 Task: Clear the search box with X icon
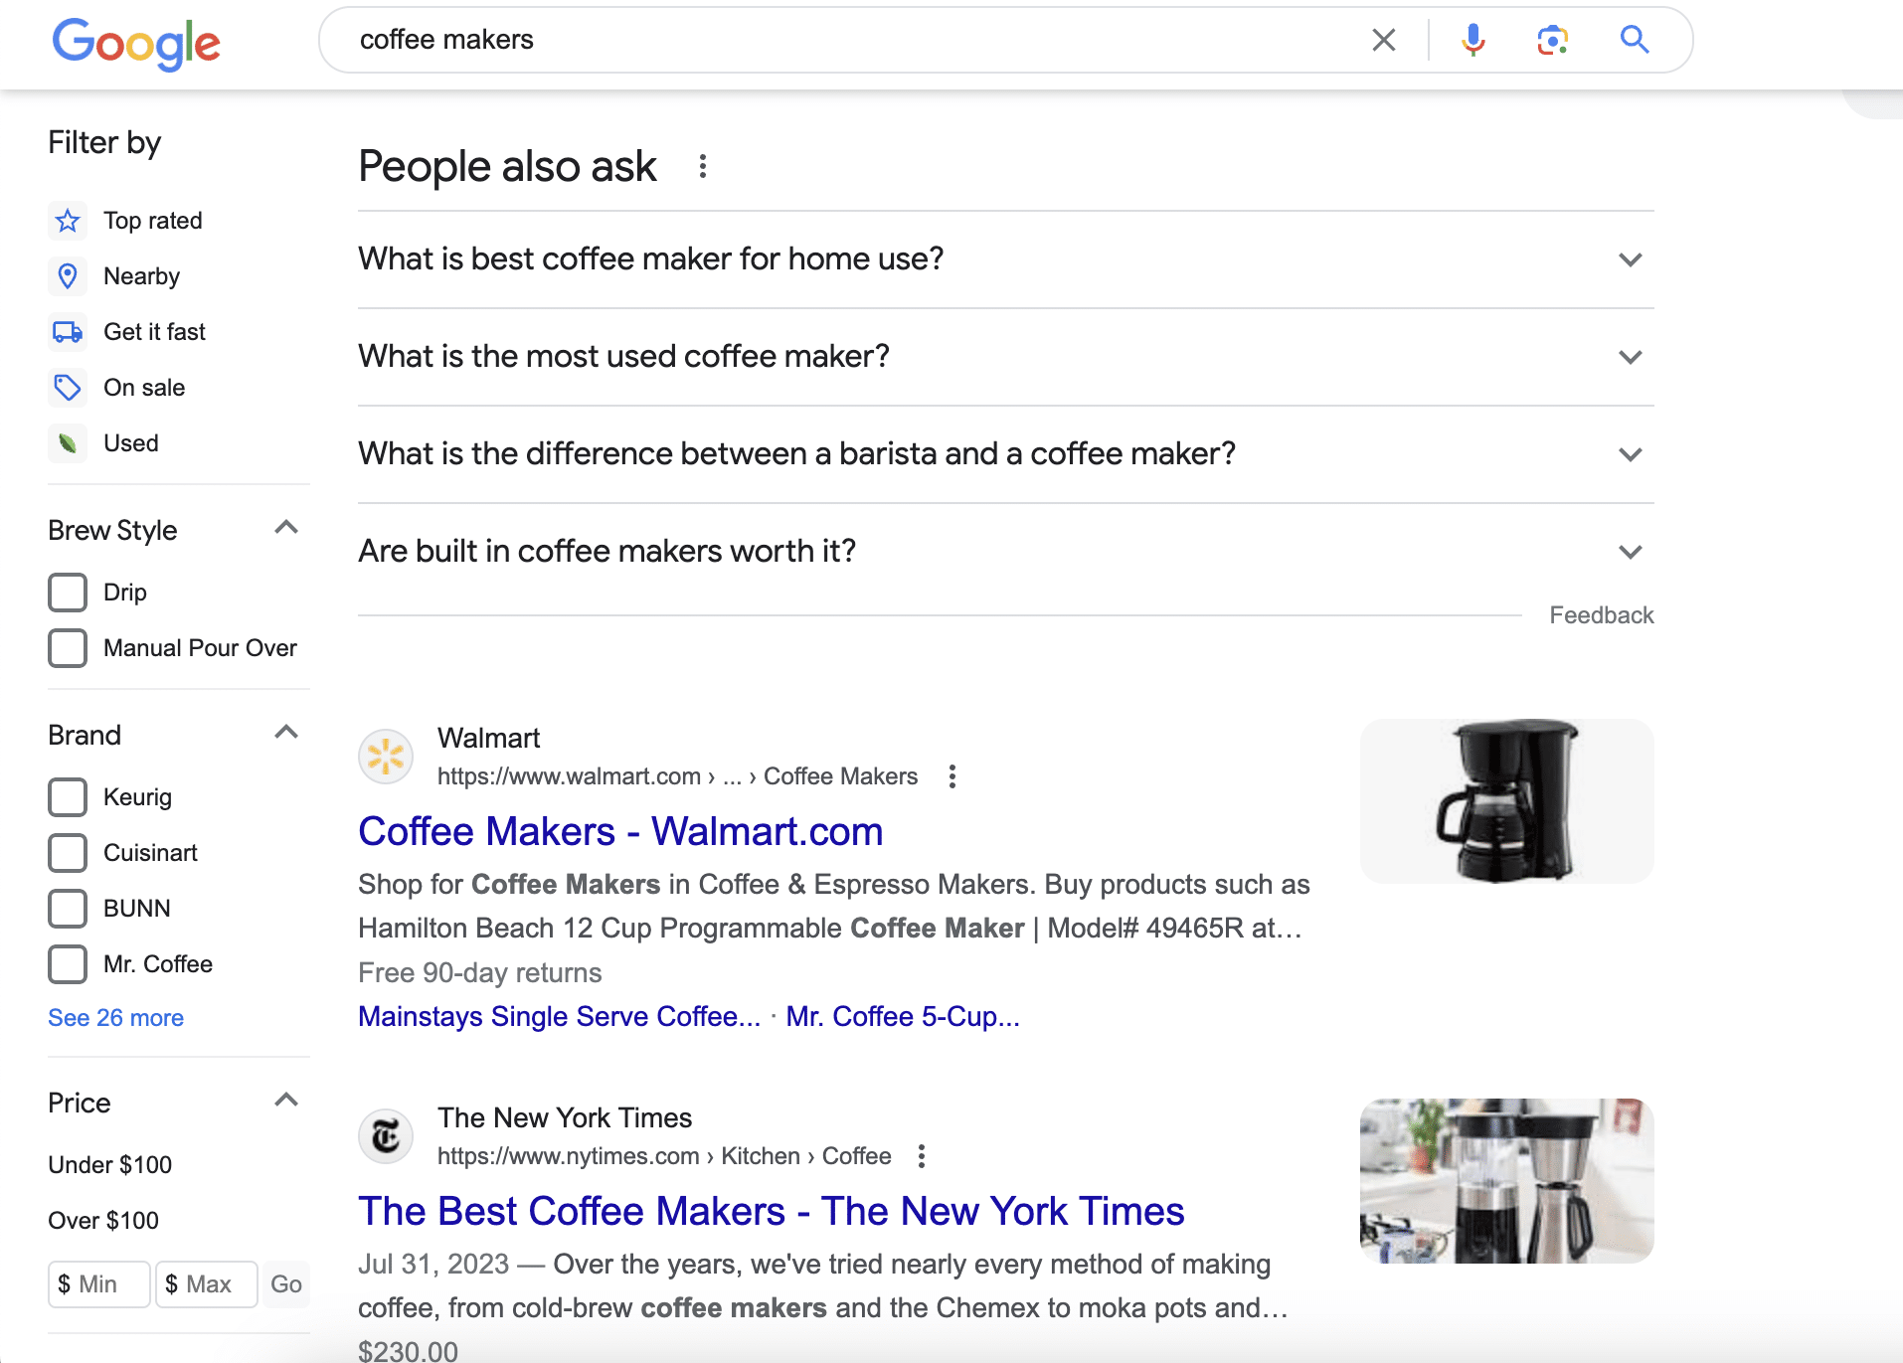tap(1383, 40)
